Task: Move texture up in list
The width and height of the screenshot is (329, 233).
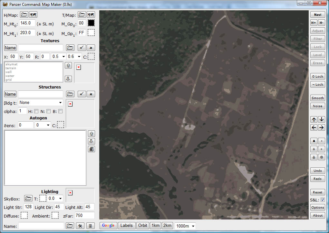Action: coord(68,66)
